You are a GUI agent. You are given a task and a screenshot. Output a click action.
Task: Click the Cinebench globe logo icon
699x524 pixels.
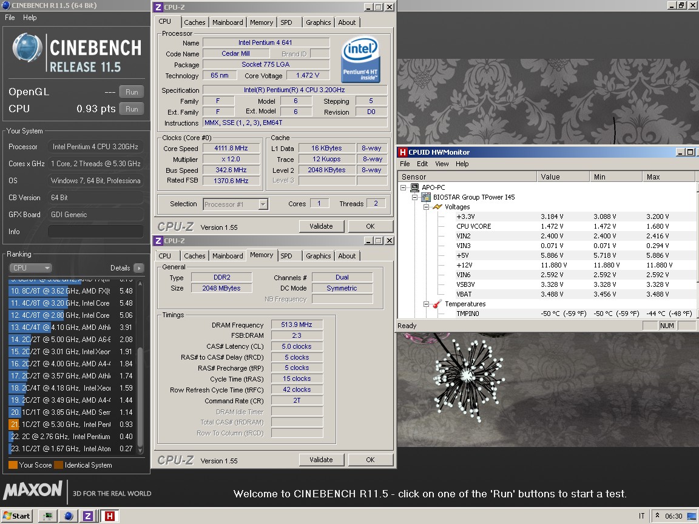click(x=27, y=48)
